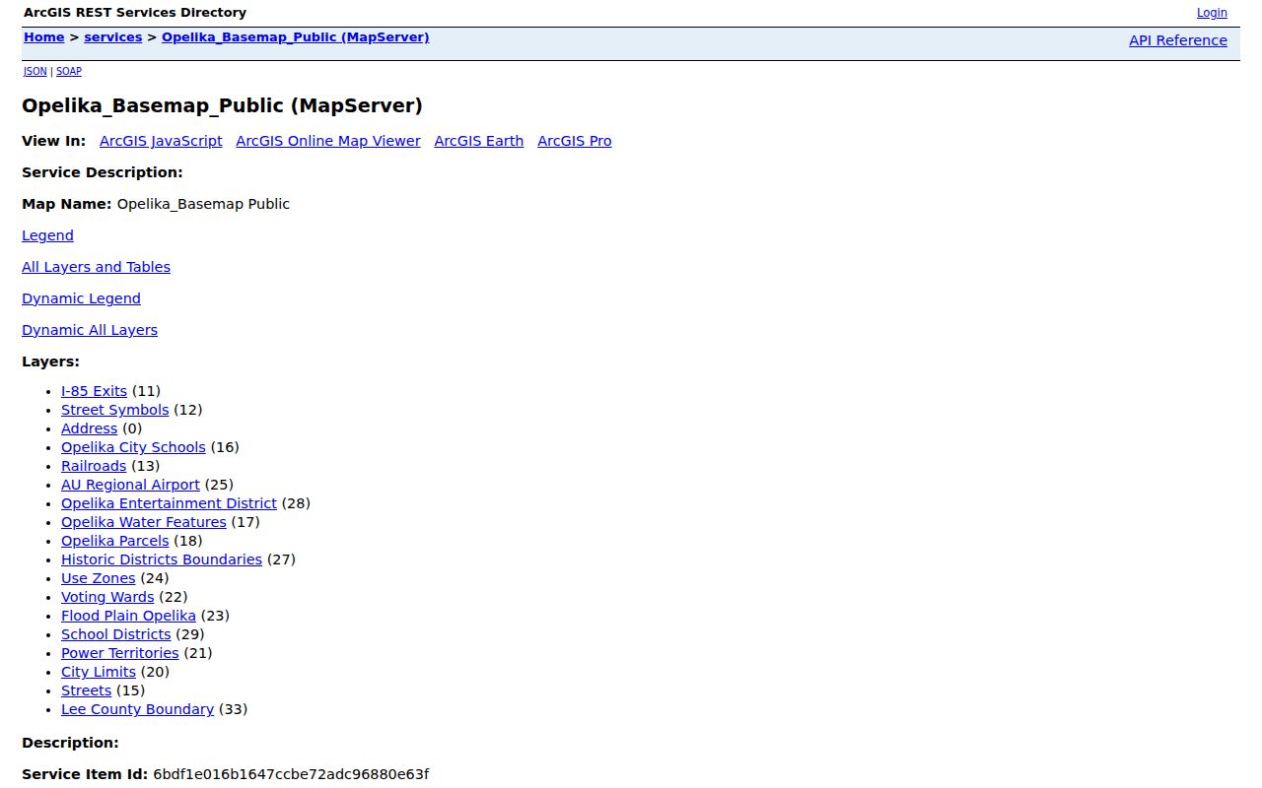The height and width of the screenshot is (788, 1262).
Task: Open the School Districts layer
Action: tap(116, 634)
